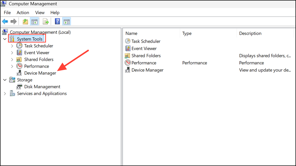Click the Performance Type column cell
This screenshot has height=166, width=296.
(x=195, y=63)
